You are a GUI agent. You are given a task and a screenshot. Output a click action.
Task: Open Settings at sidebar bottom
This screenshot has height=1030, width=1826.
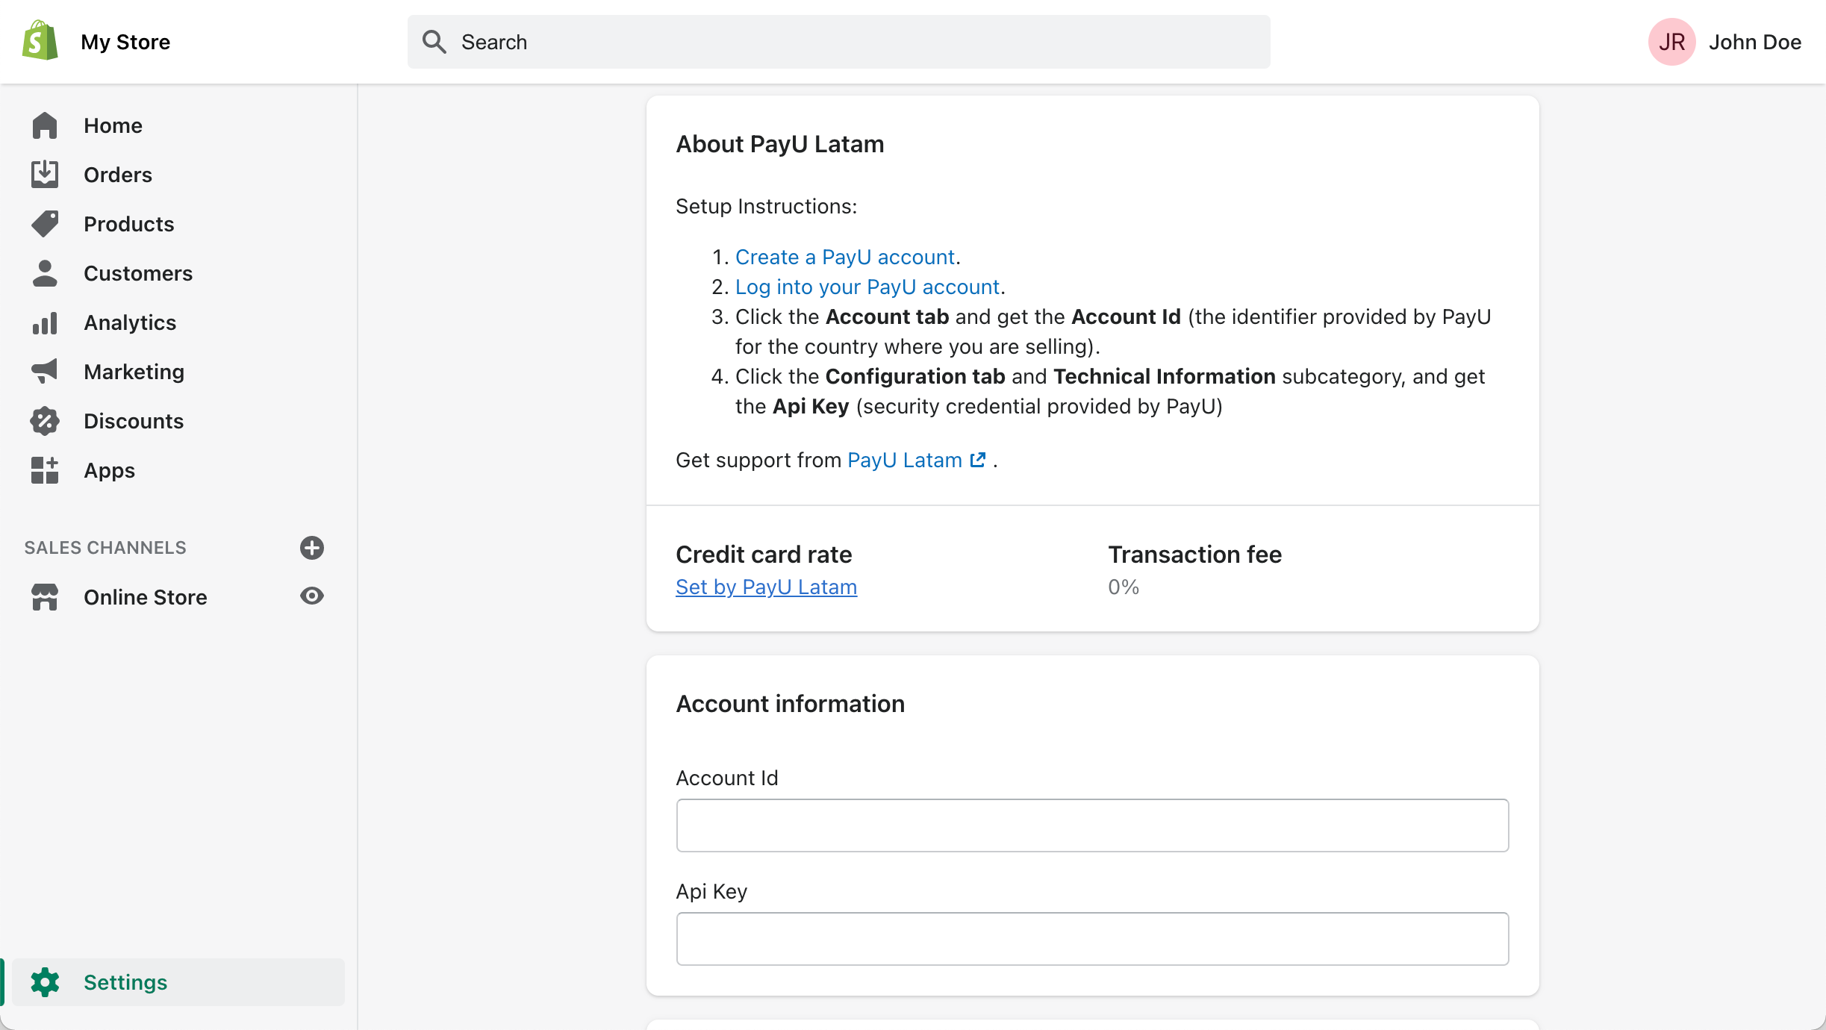tap(179, 982)
